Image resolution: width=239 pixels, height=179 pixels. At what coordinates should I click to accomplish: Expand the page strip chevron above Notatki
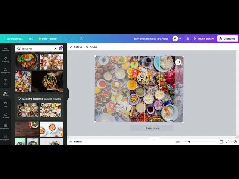[x=154, y=138]
